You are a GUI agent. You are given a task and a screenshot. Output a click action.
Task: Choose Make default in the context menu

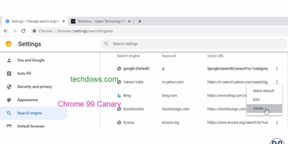click(x=264, y=91)
